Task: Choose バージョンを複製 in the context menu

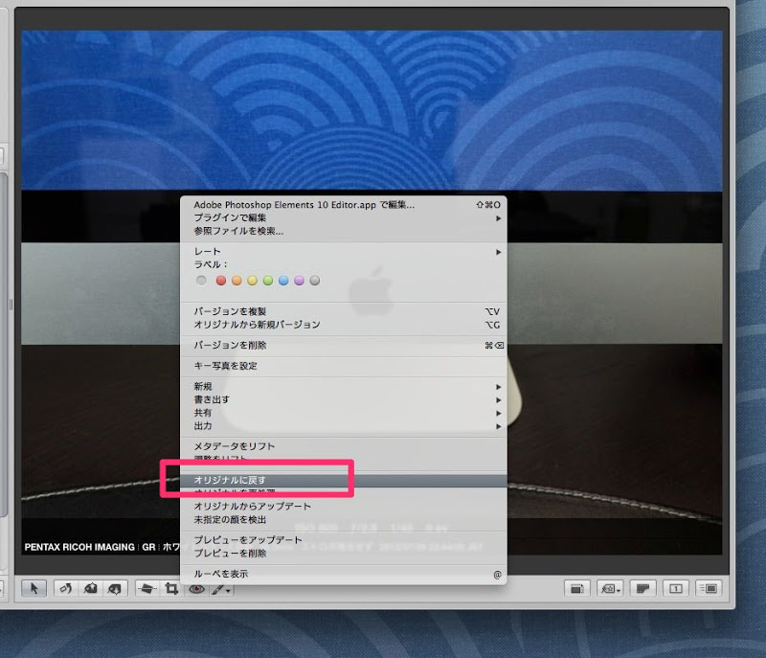Action: 344,311
